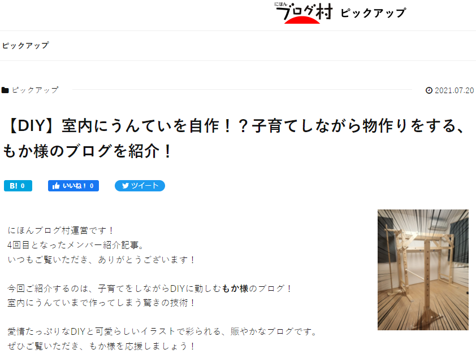This screenshot has height=354, width=476.
Task: Click the black folder category icon
Action: pyautogui.click(x=5, y=90)
